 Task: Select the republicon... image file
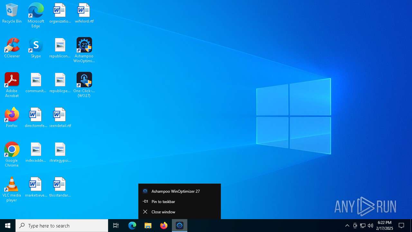[60, 48]
